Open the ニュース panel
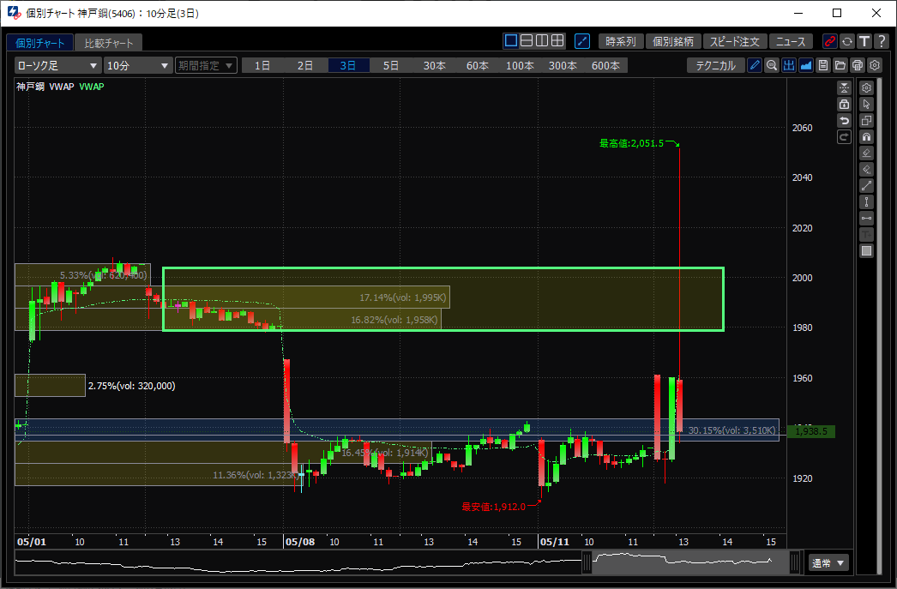The image size is (897, 589). (x=791, y=42)
